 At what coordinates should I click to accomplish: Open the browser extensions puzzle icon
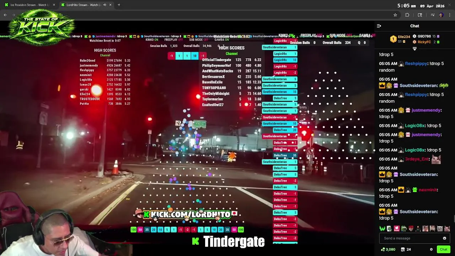407,15
